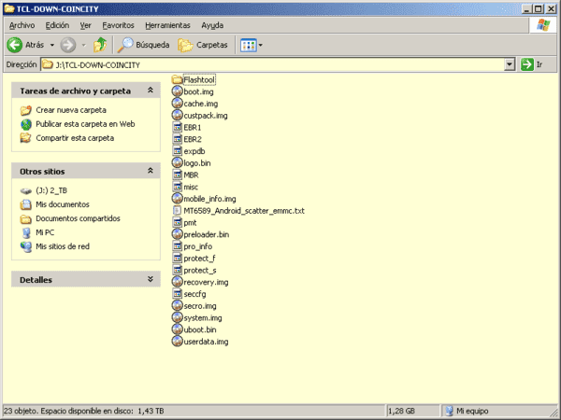The image size is (561, 420).
Task: Select the expdb file icon
Action: click(177, 150)
